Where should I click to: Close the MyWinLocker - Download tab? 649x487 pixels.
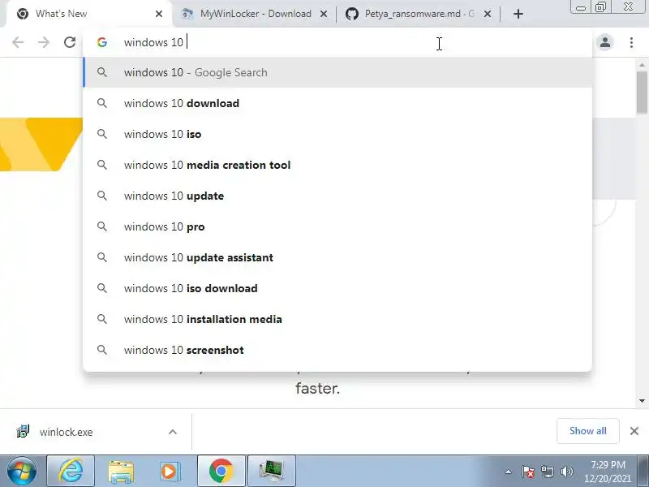tap(324, 14)
